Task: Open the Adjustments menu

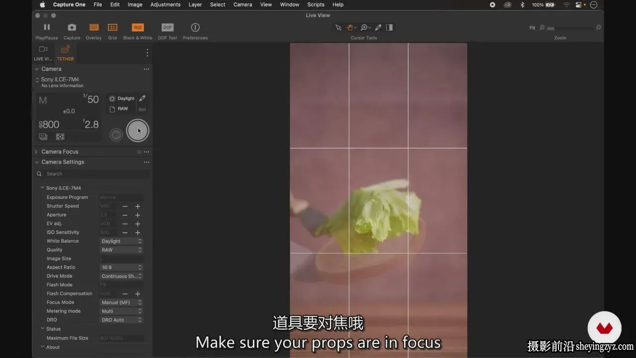Action: click(165, 4)
